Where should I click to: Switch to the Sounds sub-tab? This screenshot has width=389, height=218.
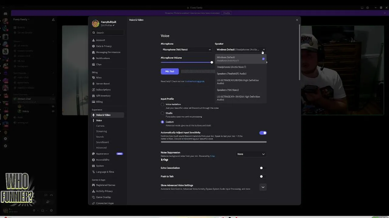point(100,137)
